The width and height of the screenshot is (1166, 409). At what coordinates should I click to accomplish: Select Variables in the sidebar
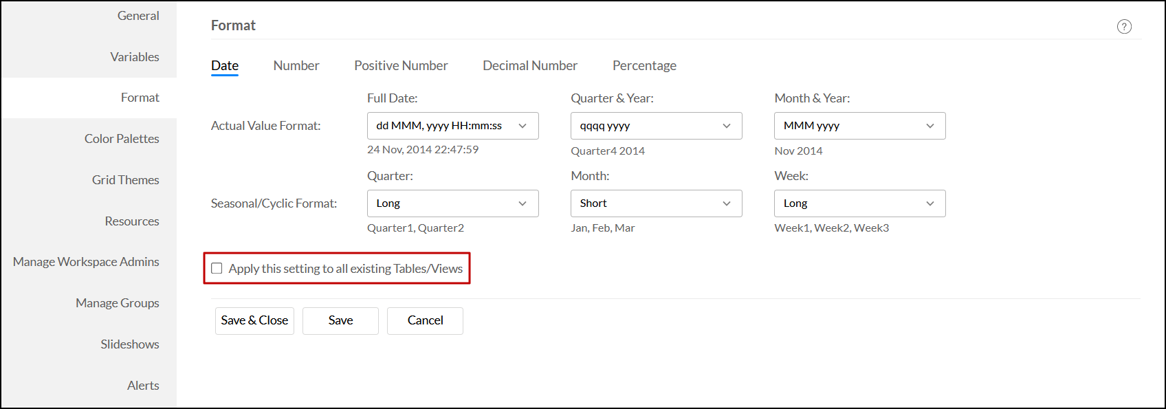(134, 57)
